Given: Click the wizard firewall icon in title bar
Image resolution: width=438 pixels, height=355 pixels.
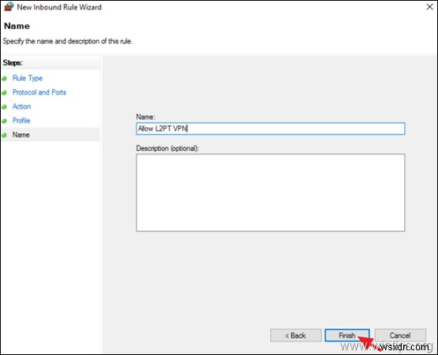Looking at the screenshot, I should coord(9,6).
